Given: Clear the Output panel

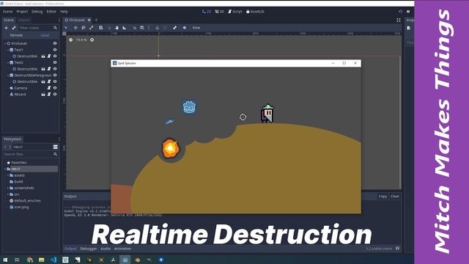Looking at the screenshot, I should (395, 197).
